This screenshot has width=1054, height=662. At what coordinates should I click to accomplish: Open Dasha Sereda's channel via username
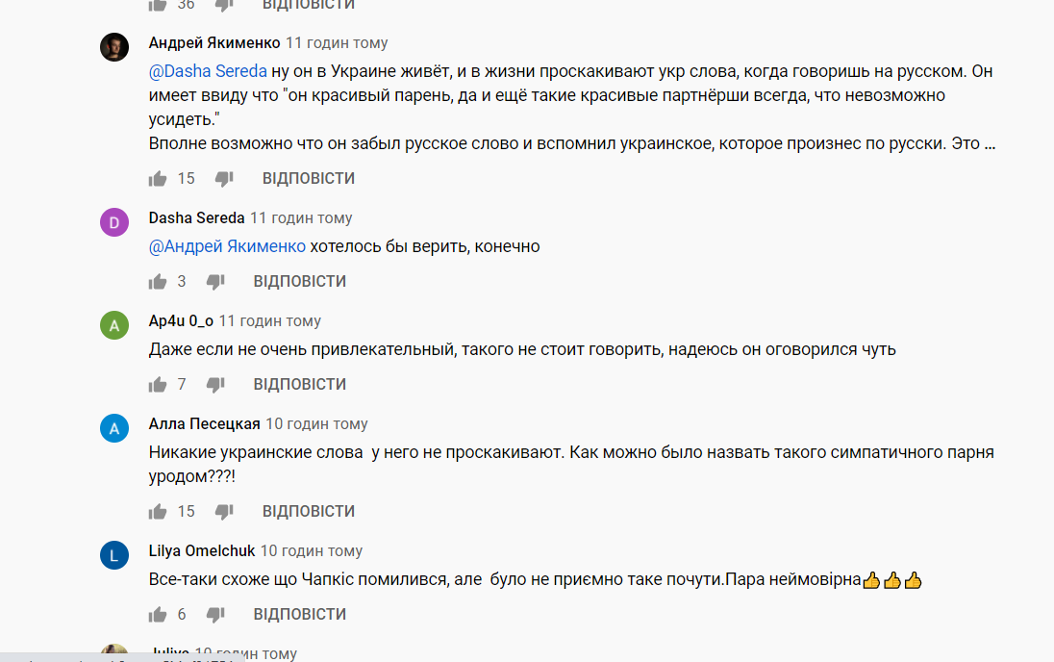coord(196,217)
